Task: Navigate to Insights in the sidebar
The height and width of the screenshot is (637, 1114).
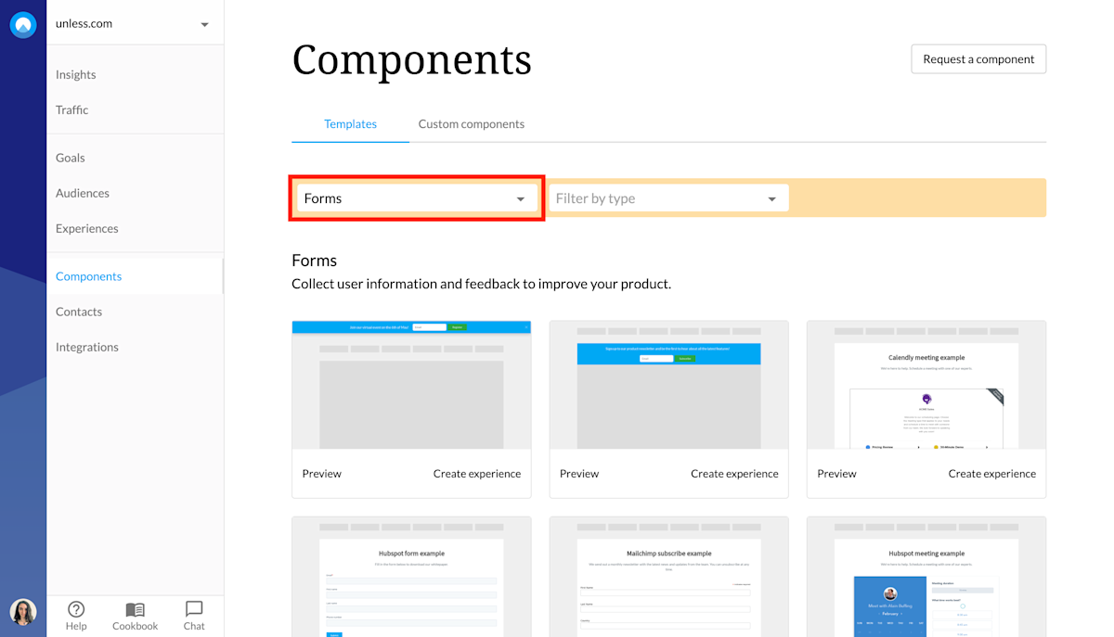Action: tap(75, 74)
